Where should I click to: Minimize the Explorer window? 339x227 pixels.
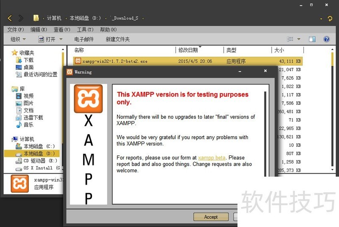coord(301,5)
